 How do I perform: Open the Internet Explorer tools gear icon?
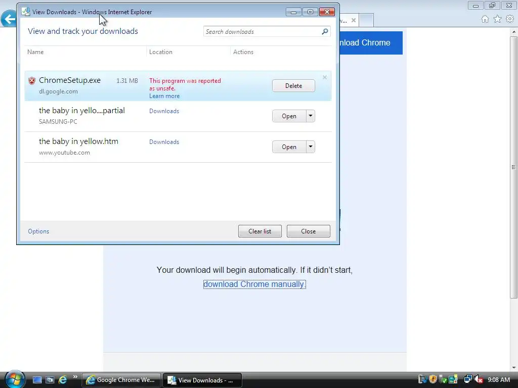(x=510, y=19)
